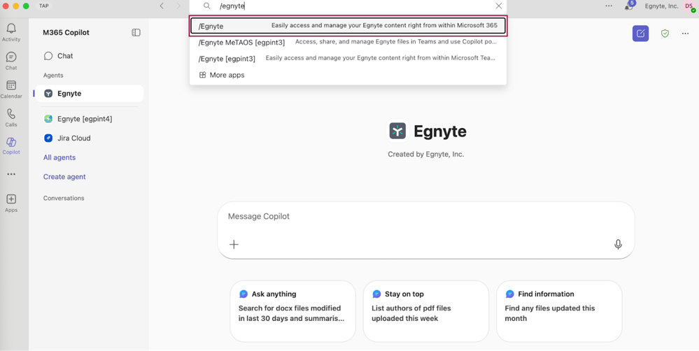Click the Egnyte, Inc. organization name
Viewport: 699px width, 351px height.
(x=661, y=6)
